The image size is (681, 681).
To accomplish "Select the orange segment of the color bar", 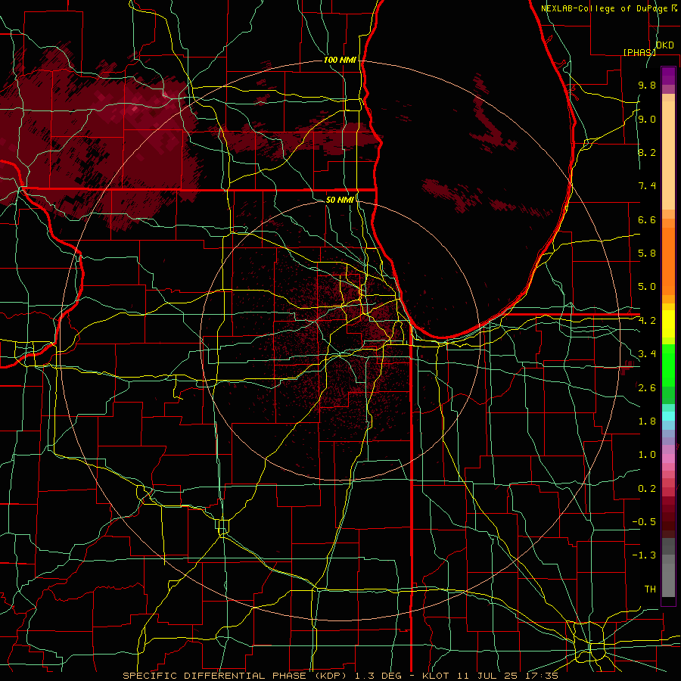I will click(x=668, y=260).
